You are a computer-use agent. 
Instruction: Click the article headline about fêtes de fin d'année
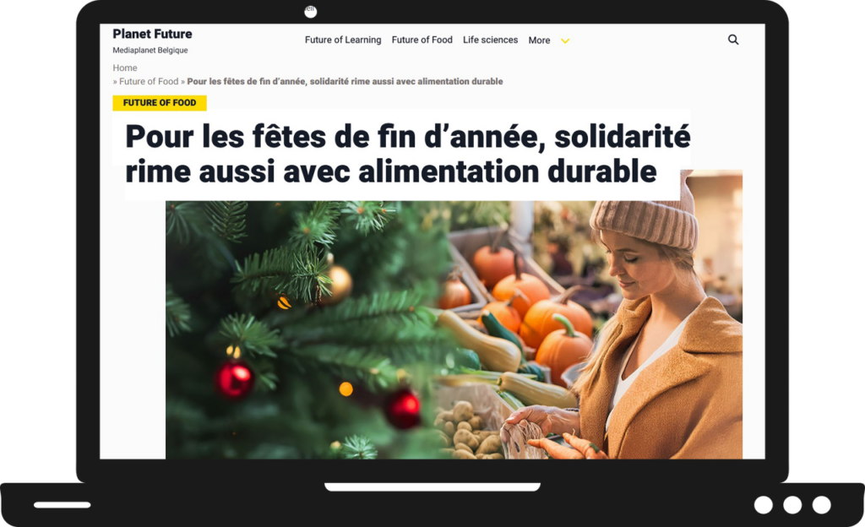pos(407,153)
